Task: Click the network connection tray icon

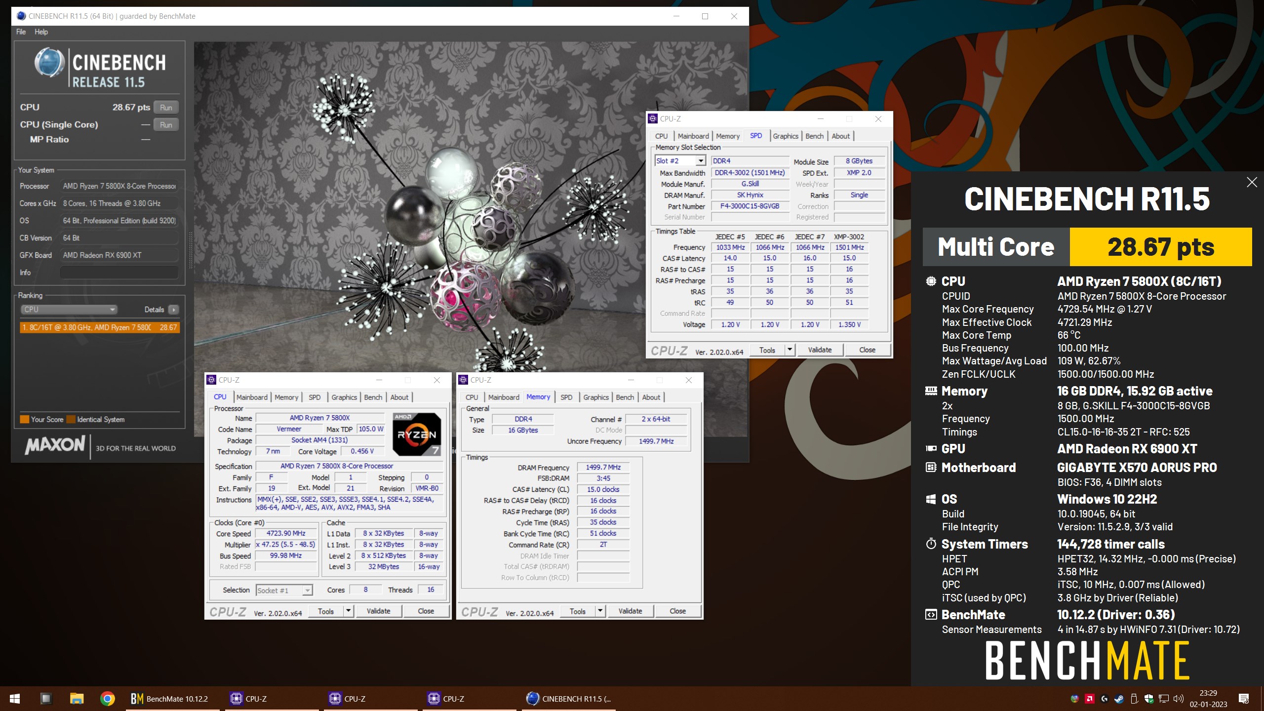Action: [1164, 699]
